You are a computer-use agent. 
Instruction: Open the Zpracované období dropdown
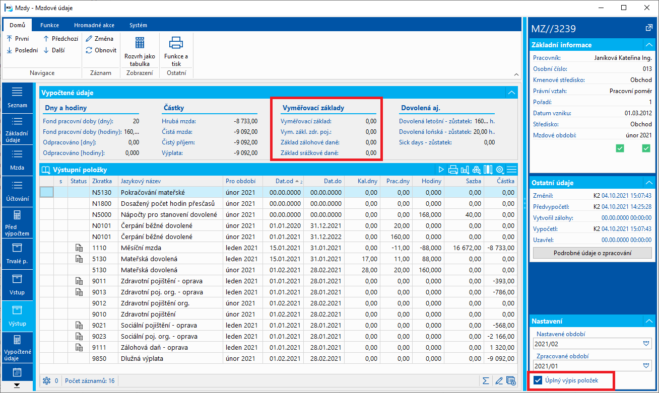point(646,366)
